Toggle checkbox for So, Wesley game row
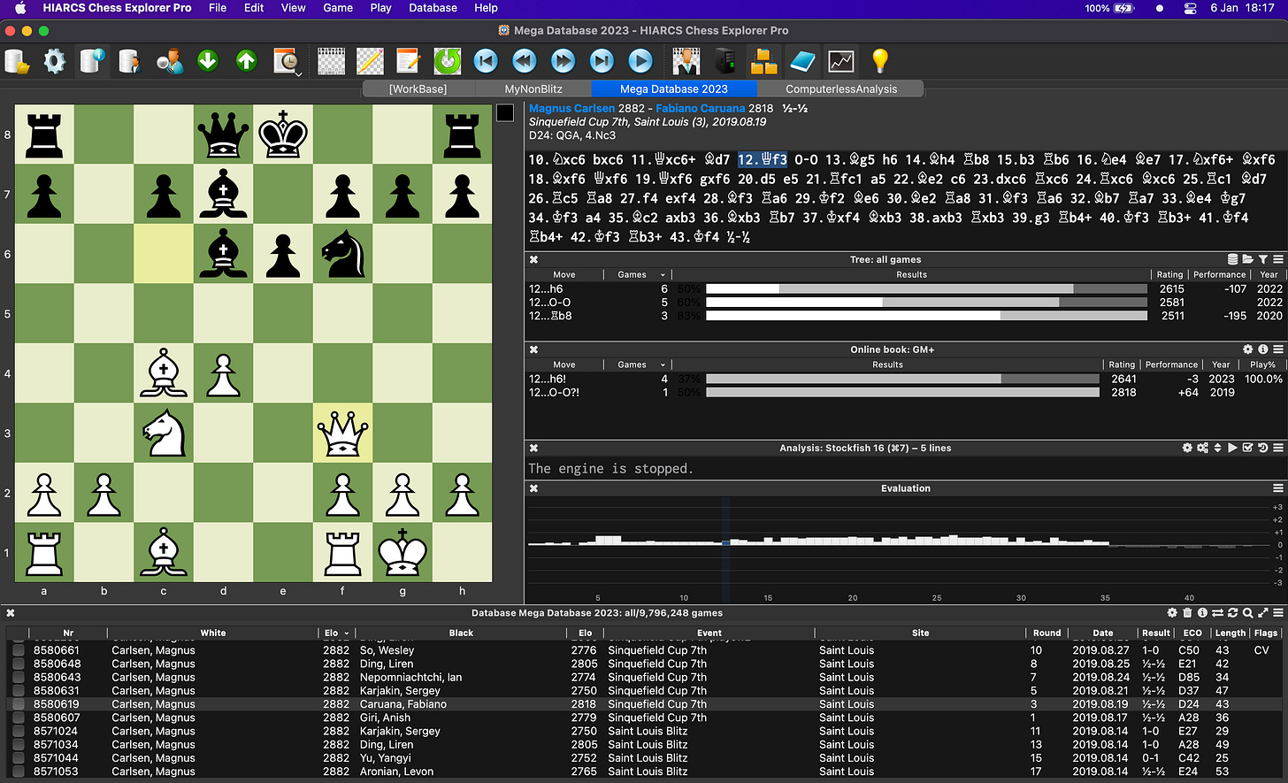Viewport: 1288px width, 783px height. [x=19, y=650]
